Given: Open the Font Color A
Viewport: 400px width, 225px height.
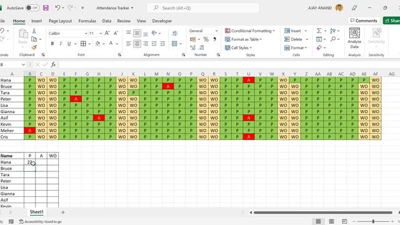Looking at the screenshot, I should 111,44.
